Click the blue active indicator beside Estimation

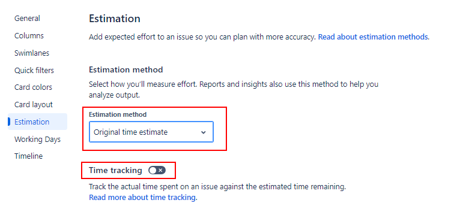(9, 122)
